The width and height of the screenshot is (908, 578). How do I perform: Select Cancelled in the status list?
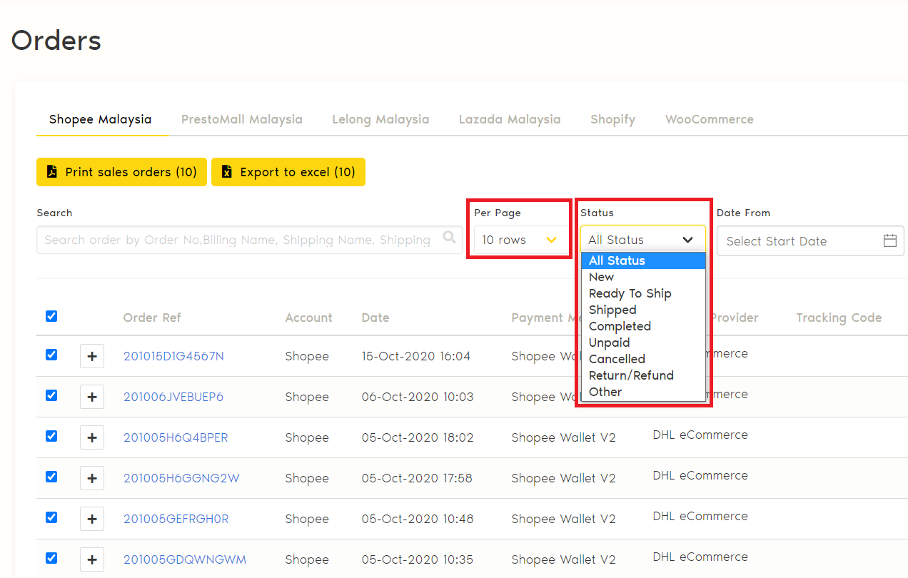[x=617, y=359]
